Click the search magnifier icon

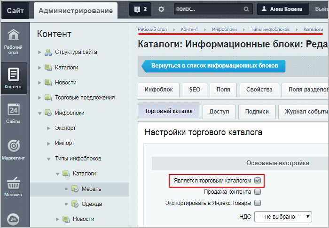coord(246,9)
